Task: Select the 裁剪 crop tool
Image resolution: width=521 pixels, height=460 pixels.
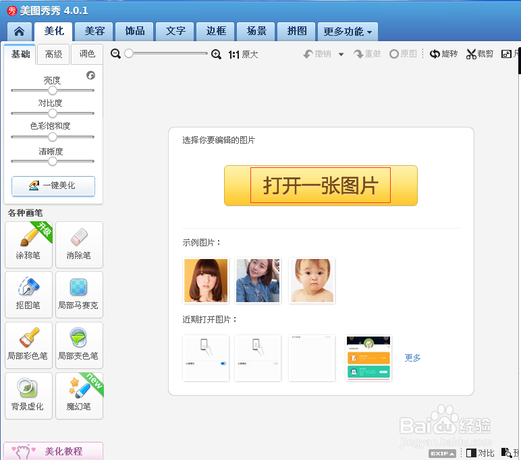Action: coord(479,54)
